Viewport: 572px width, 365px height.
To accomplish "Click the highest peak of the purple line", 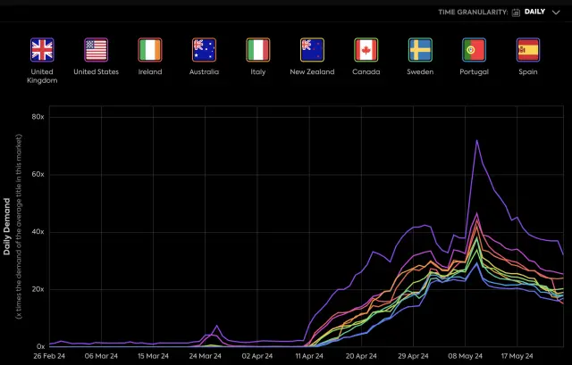I will (476, 140).
